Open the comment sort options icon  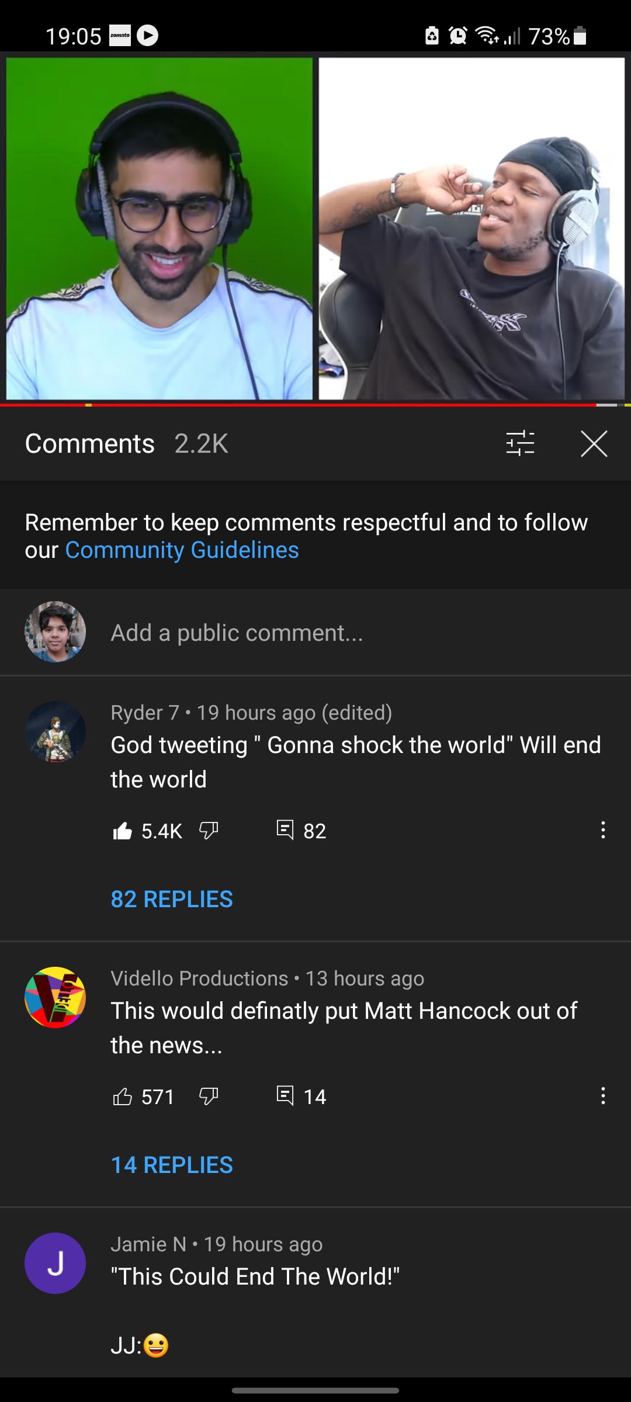520,443
